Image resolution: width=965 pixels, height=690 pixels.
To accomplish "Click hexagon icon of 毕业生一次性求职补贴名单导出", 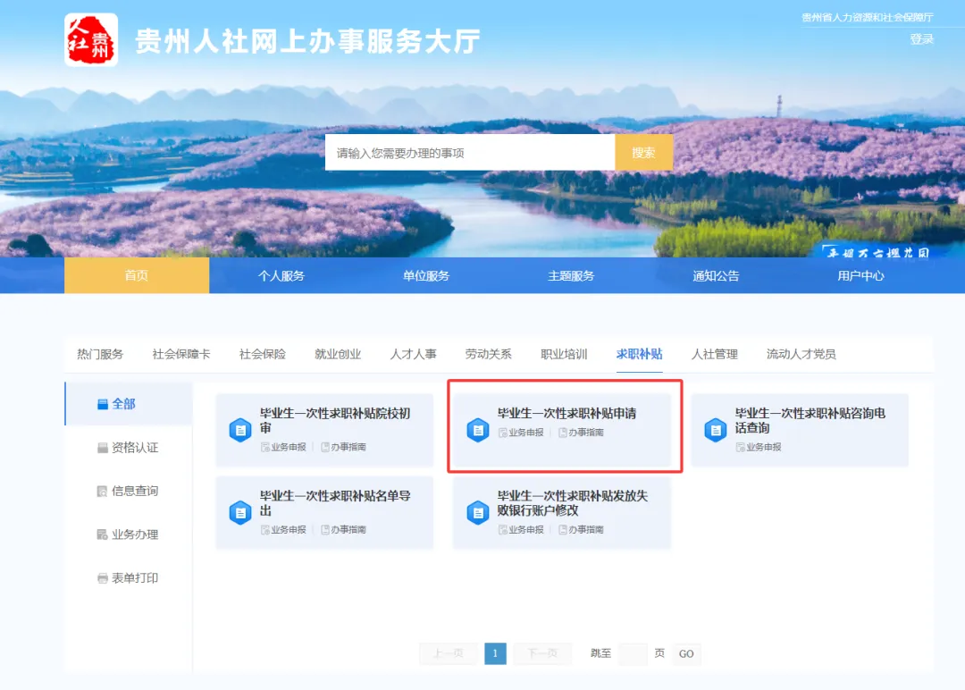I will pyautogui.click(x=240, y=512).
